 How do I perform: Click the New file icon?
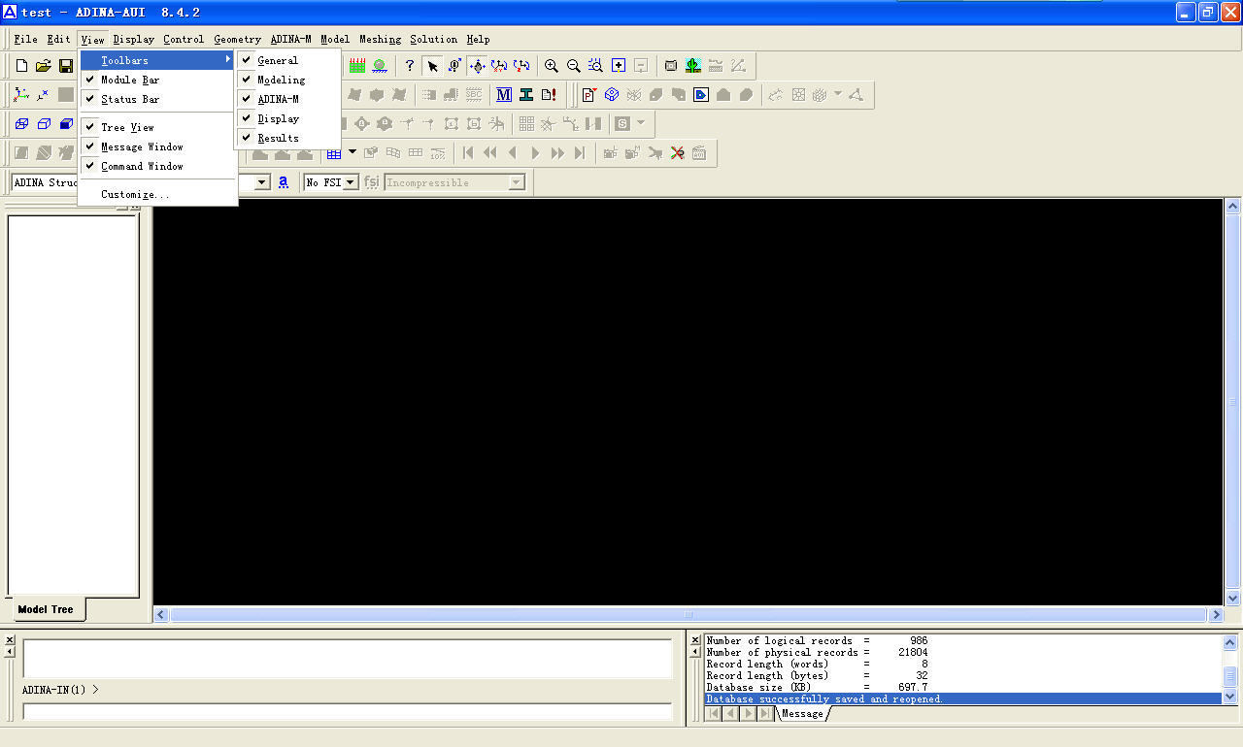(x=21, y=66)
